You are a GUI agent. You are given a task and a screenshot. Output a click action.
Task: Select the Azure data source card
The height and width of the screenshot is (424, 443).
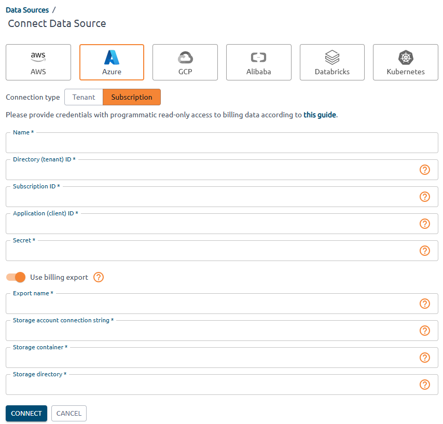[112, 62]
